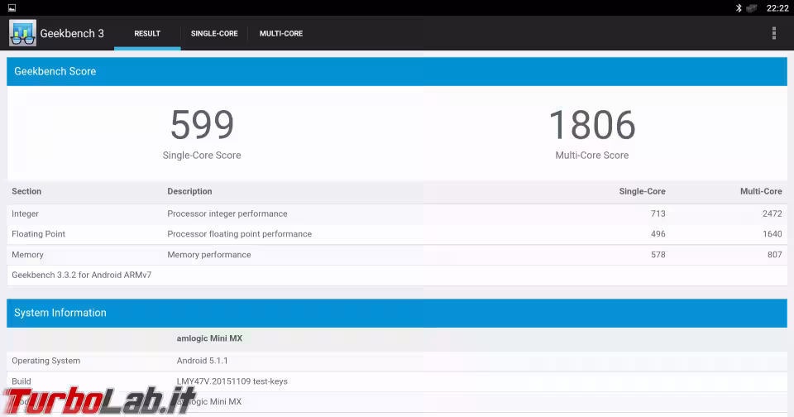Tap Floating Point multi-core value 1640
Screen dimensions: 794x417
coord(772,234)
